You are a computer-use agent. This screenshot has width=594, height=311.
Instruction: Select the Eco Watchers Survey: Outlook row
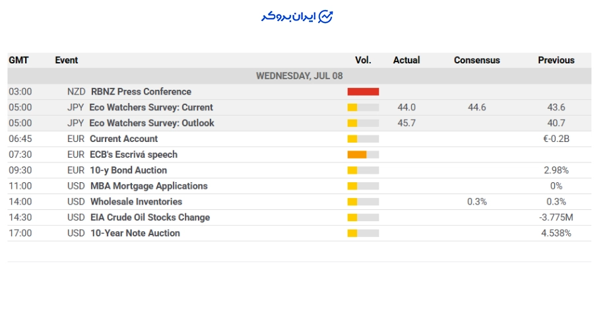299,123
